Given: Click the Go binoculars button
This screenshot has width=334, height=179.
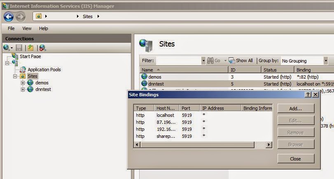Looking at the screenshot, I should [x=214, y=60].
